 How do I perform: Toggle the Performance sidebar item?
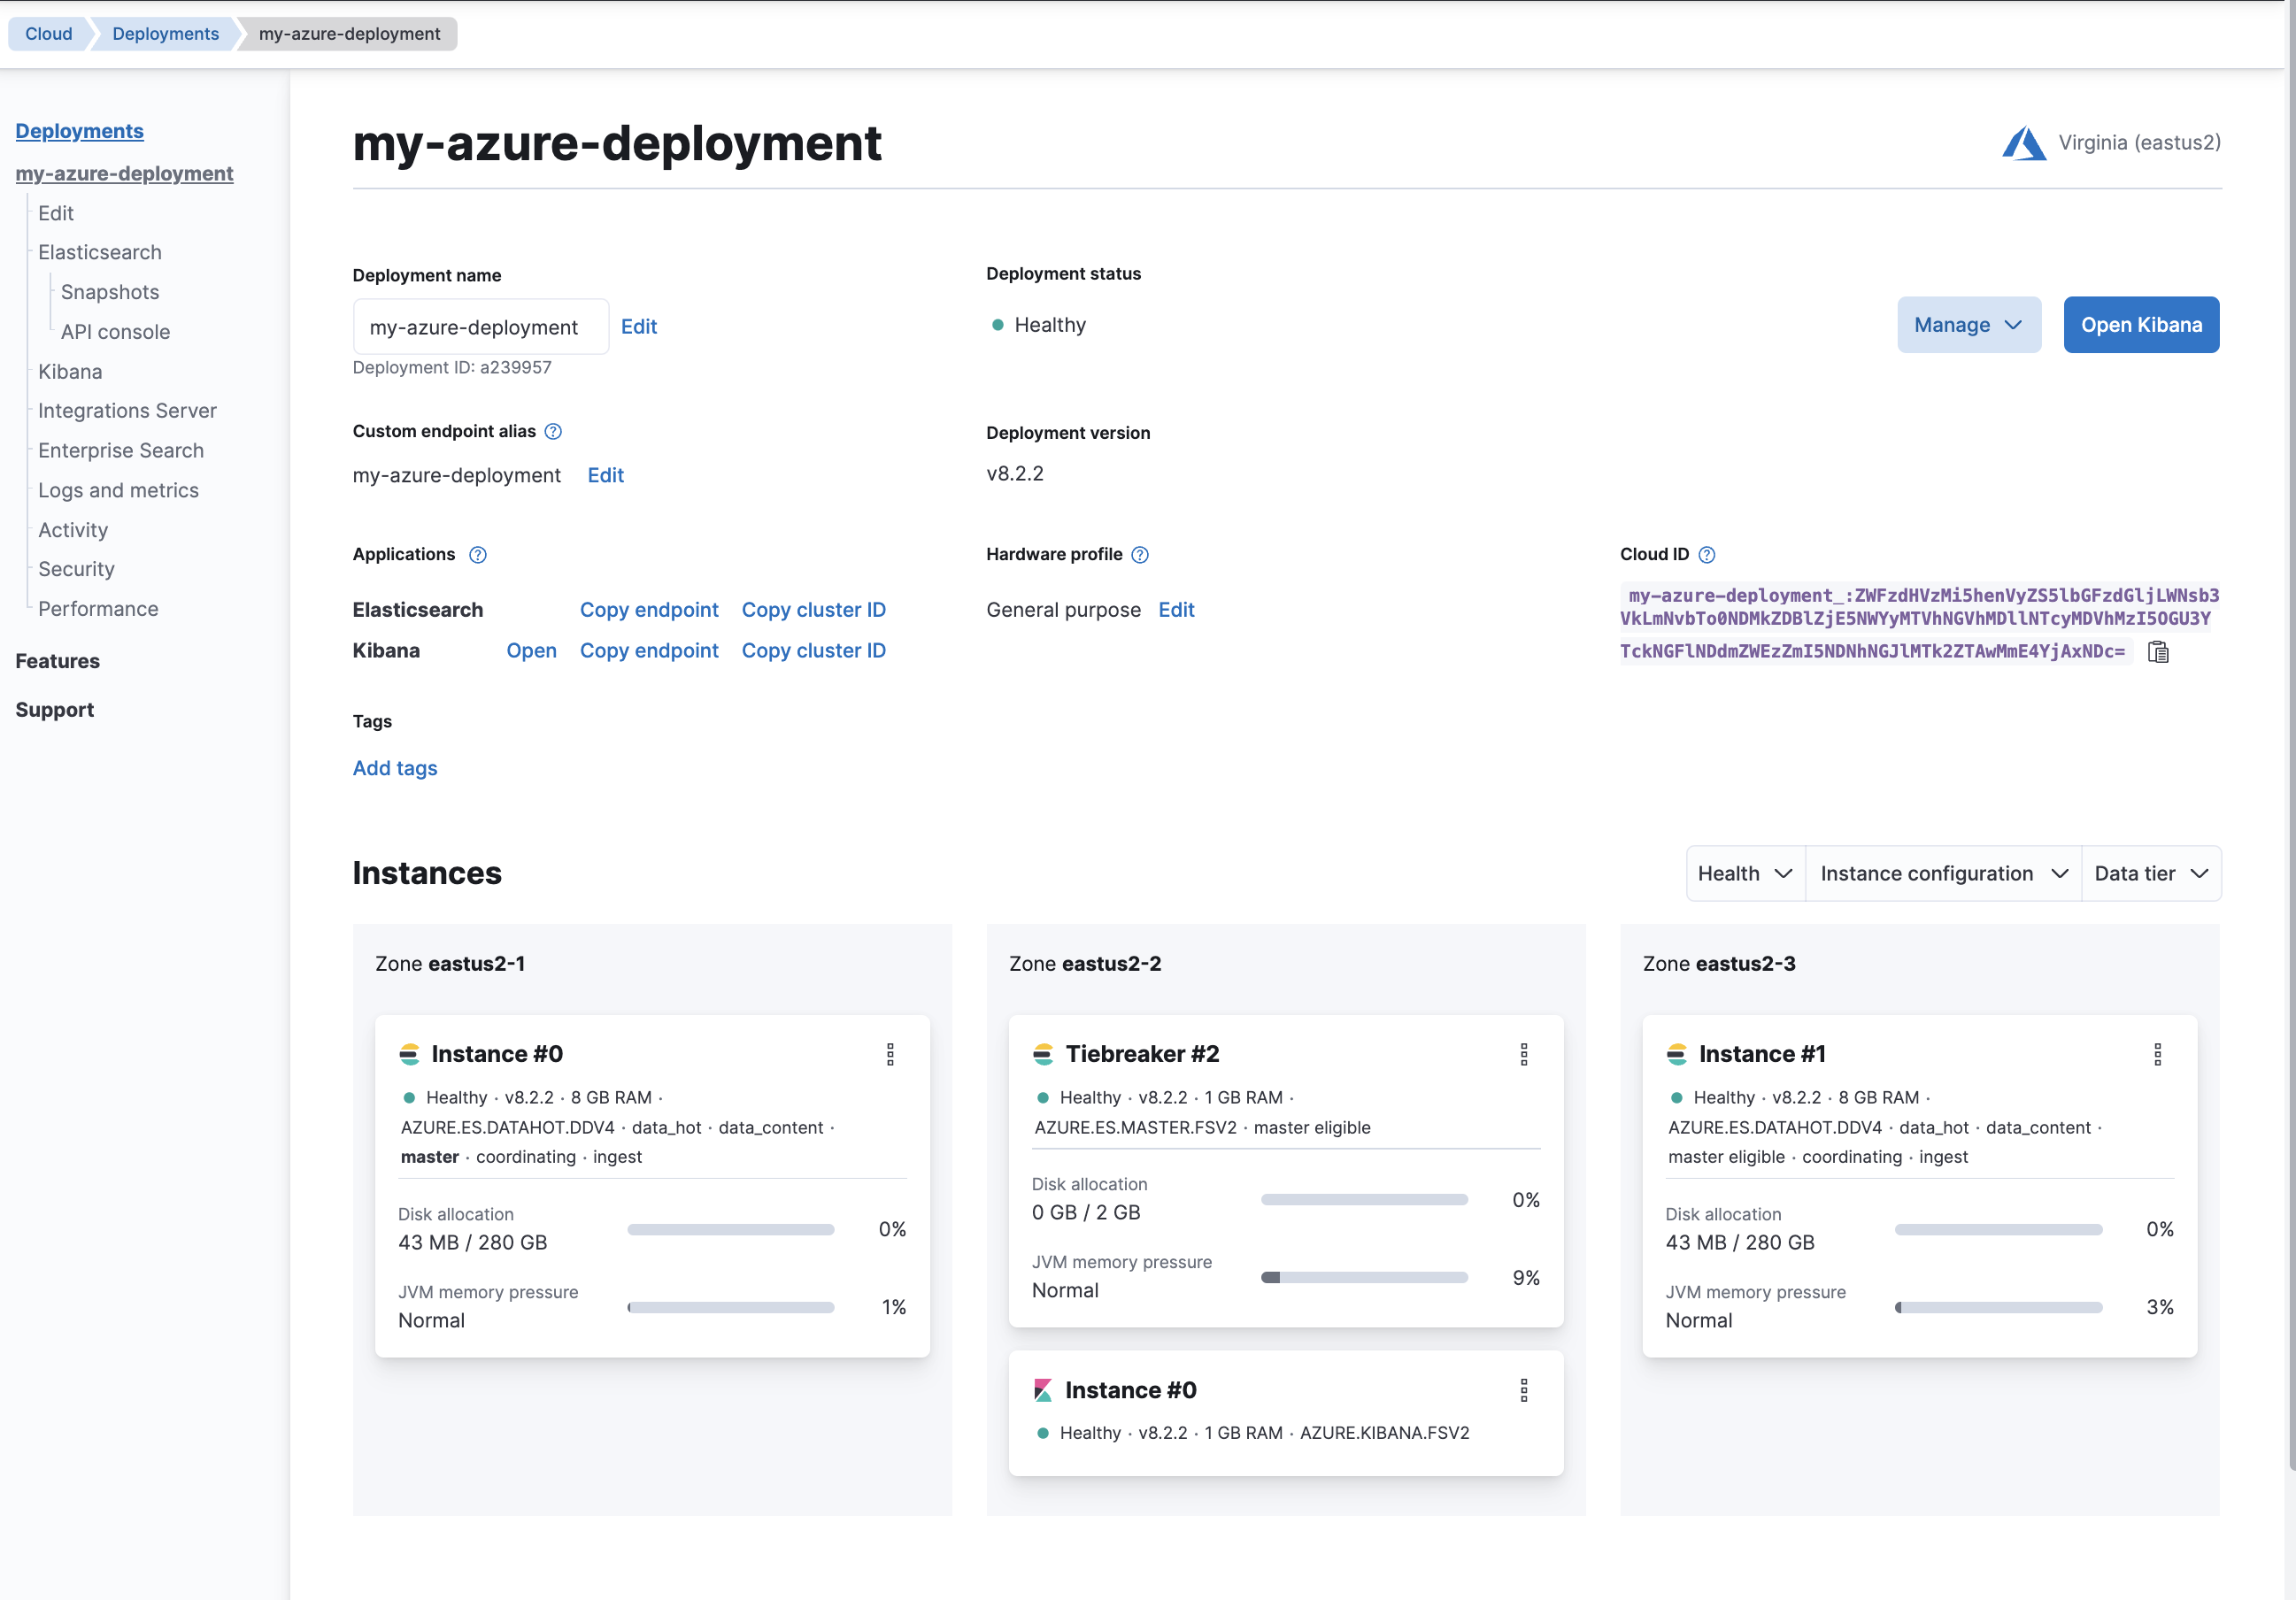coord(97,609)
